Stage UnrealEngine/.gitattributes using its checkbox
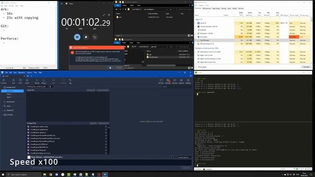The image size is (315, 177). [29, 130]
